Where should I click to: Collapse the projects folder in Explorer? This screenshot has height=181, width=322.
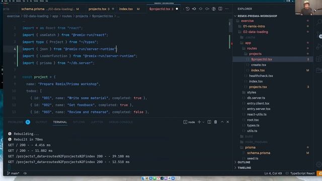(255, 54)
